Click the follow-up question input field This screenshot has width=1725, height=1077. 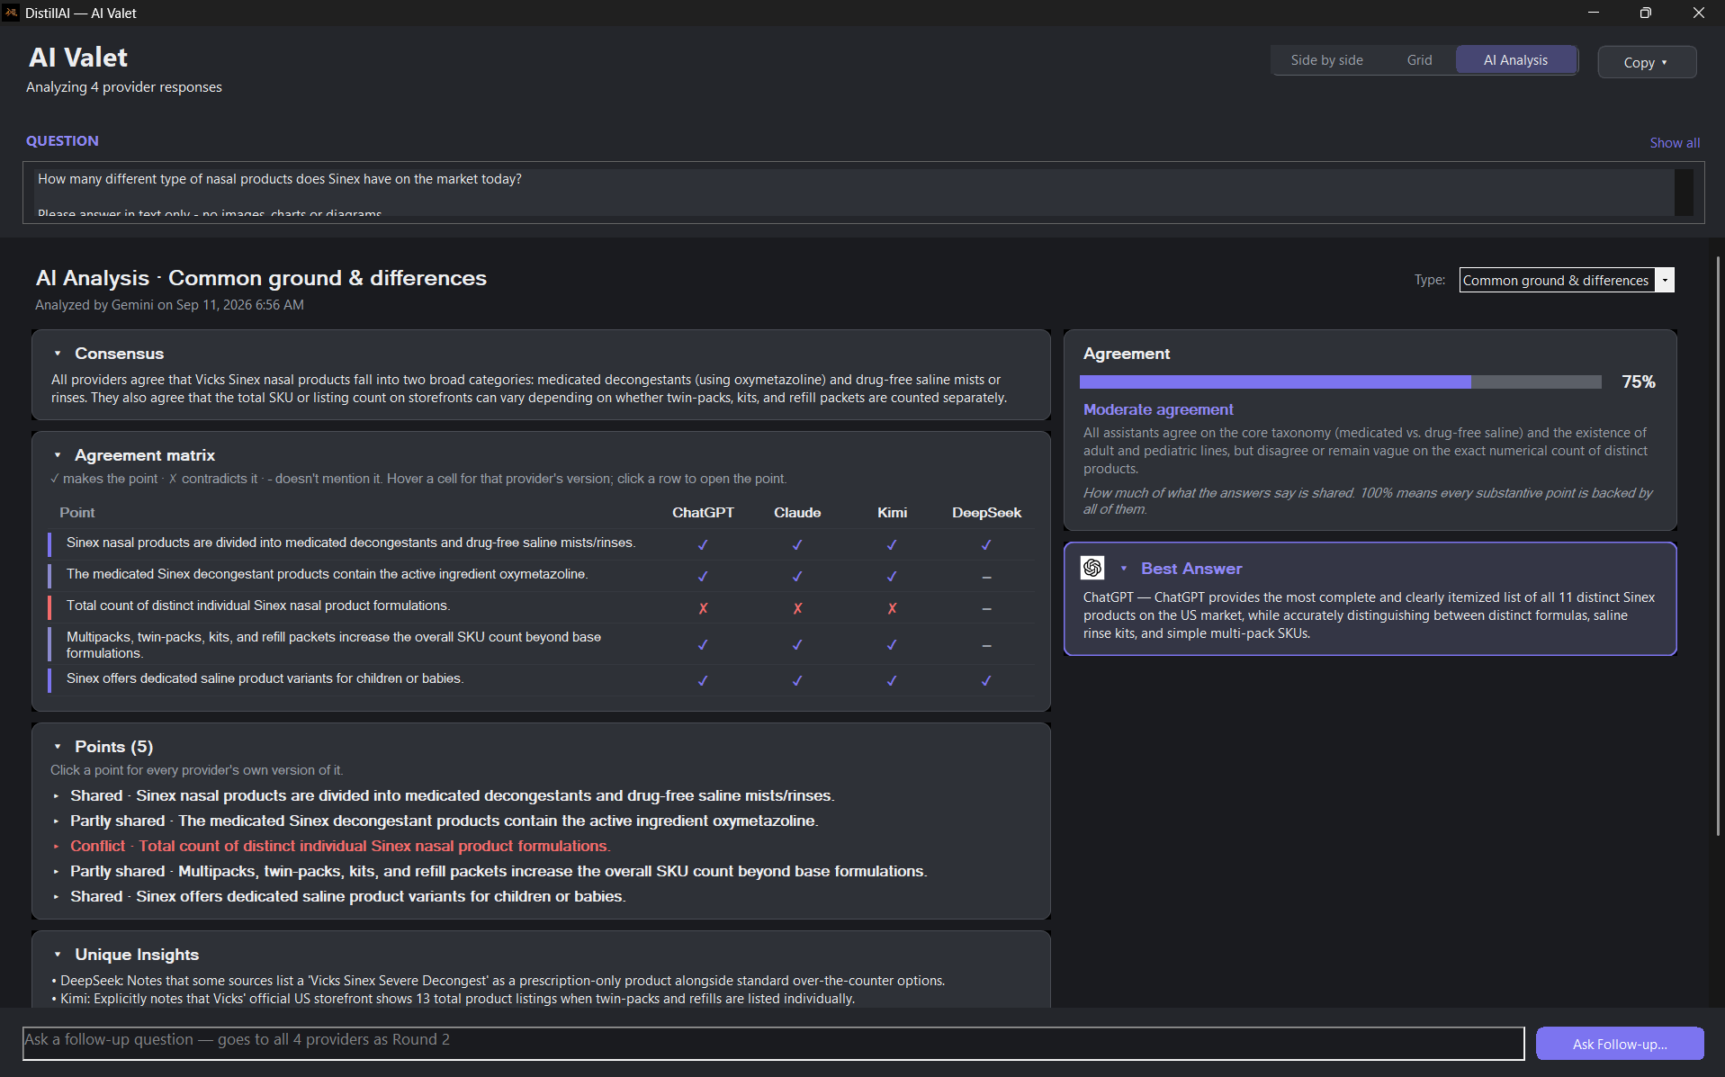[773, 1043]
